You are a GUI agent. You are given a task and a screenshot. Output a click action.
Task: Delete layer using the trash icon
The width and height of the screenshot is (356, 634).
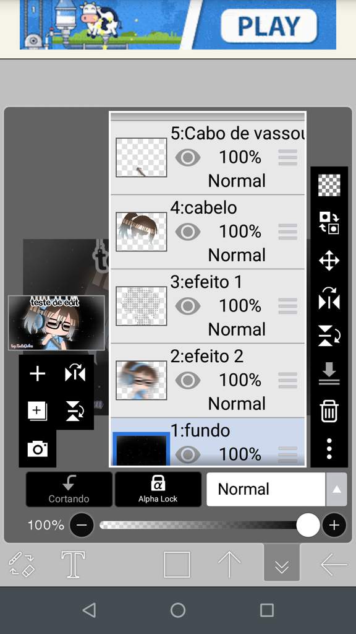tap(329, 411)
